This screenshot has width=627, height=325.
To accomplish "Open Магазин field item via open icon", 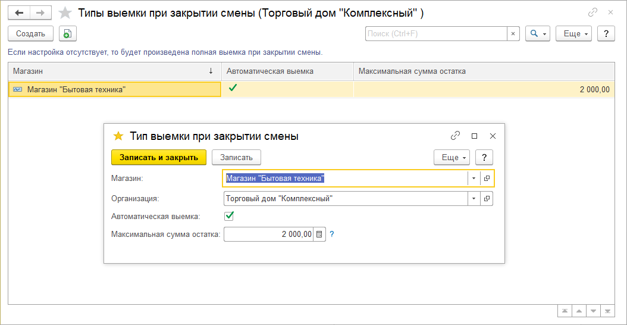I will tap(487, 178).
